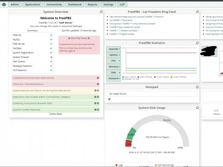
Task: Delete the Symlink Conflict Resolved notification
Action: click(98, 110)
